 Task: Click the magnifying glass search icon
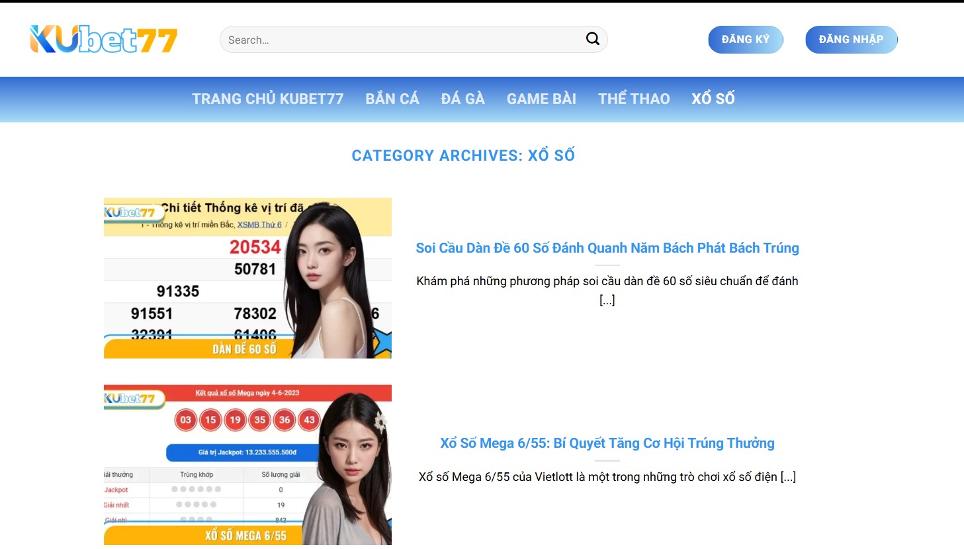[x=592, y=39]
